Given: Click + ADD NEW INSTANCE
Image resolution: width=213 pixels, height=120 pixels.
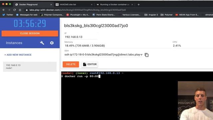Looking at the screenshot, I should click(18, 55).
